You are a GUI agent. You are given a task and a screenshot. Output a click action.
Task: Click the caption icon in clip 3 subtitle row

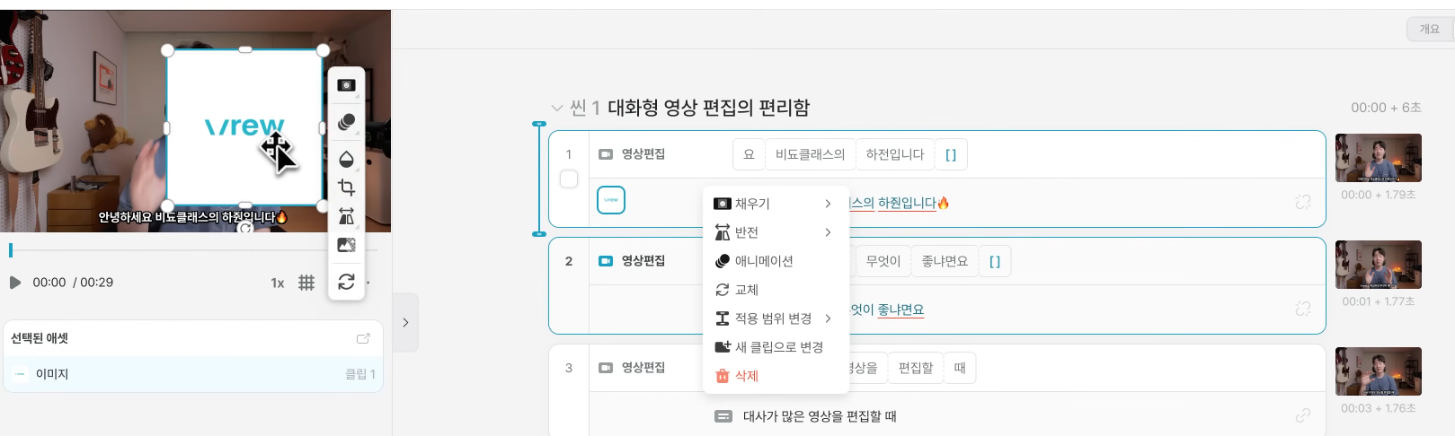[x=723, y=416]
